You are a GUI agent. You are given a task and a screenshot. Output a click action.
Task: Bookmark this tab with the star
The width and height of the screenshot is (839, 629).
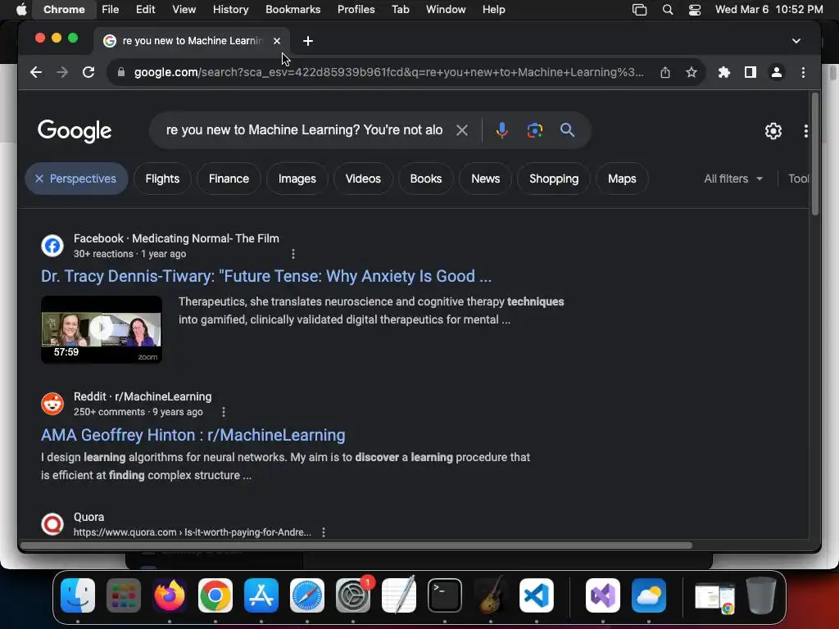692,72
